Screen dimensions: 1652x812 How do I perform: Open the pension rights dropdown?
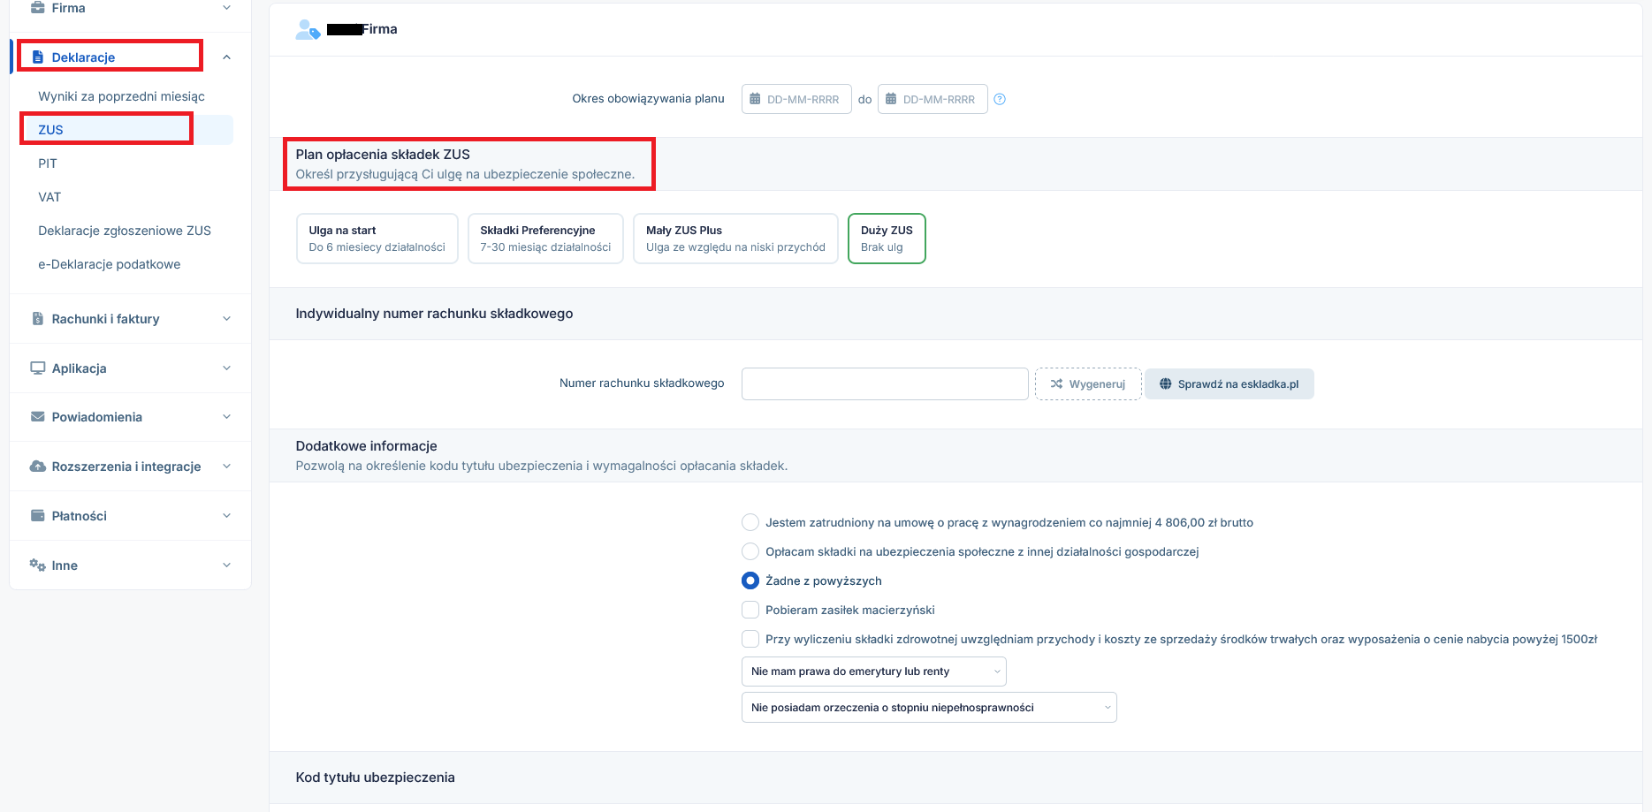(x=873, y=672)
